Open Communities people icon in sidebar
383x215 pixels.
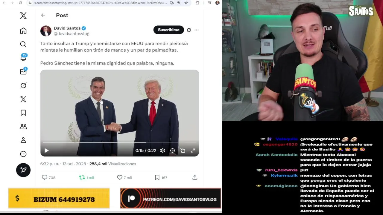[x=23, y=126]
